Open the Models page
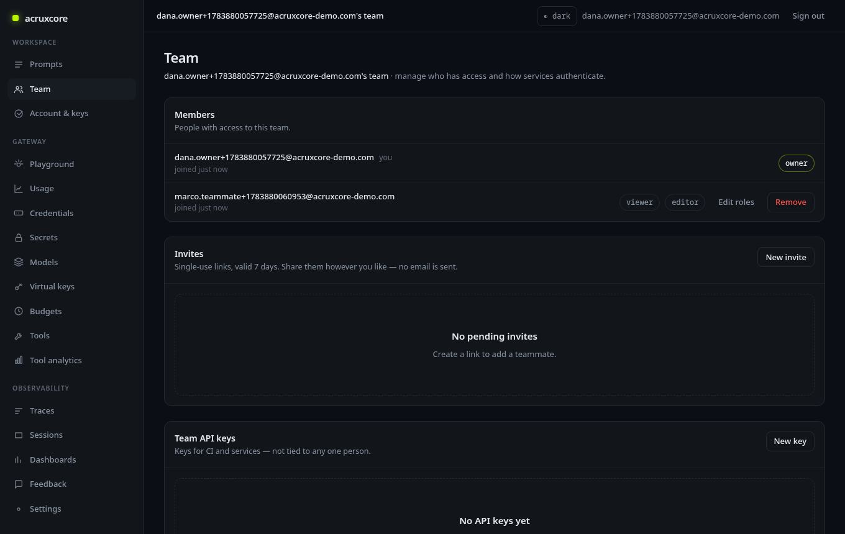Viewport: 845px width, 534px height. pyautogui.click(x=71, y=263)
